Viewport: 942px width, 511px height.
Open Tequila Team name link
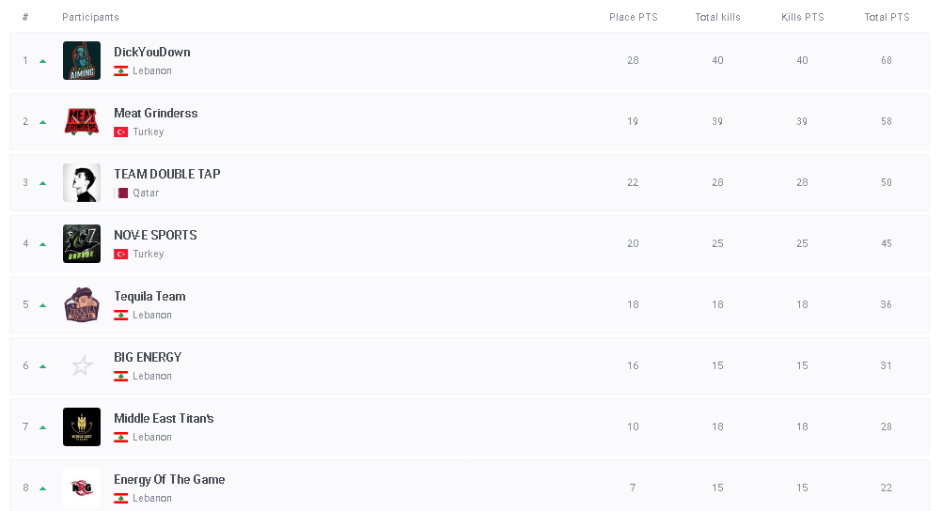[149, 297]
